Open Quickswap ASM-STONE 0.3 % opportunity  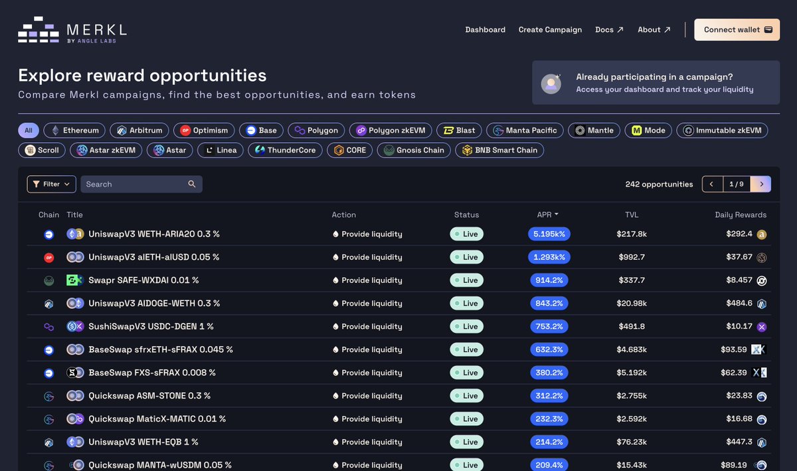click(149, 396)
